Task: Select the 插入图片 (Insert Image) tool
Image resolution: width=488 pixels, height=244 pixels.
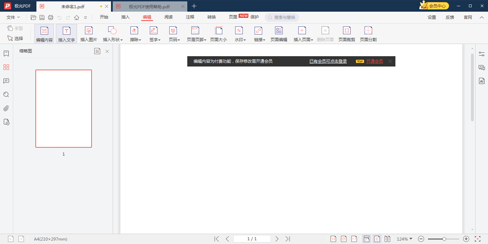Action: (89, 34)
